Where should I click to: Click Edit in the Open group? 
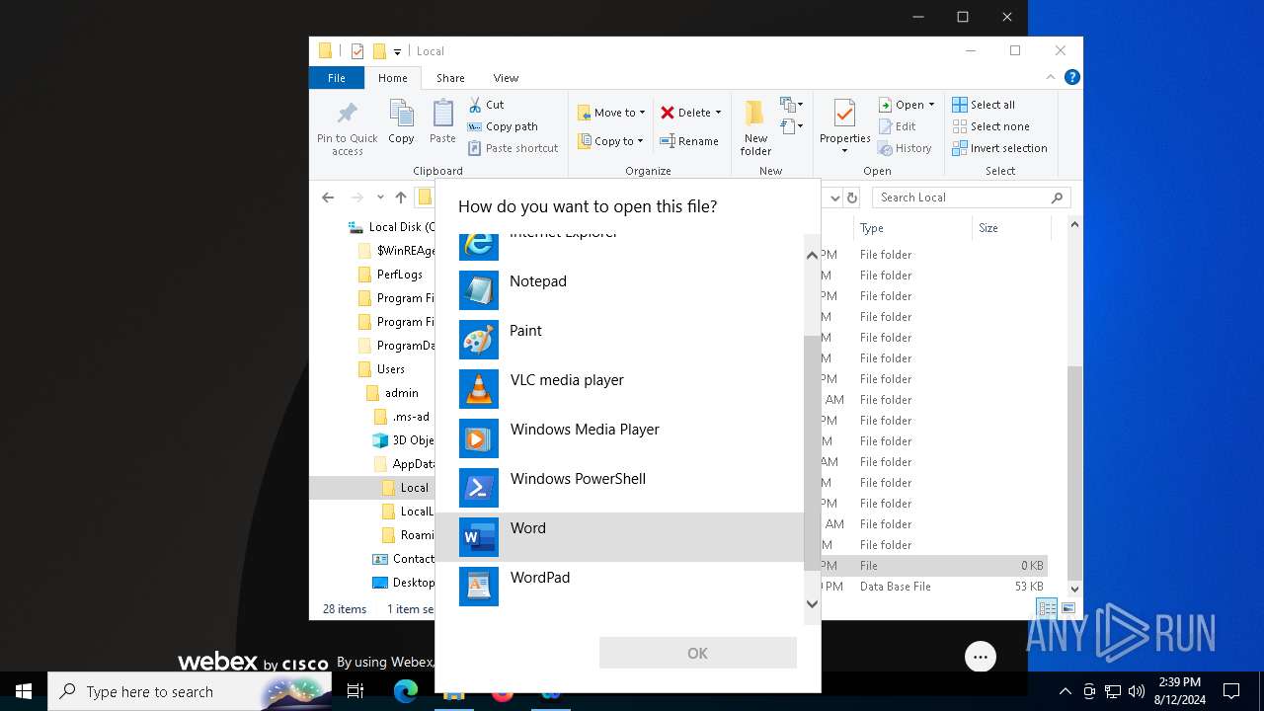point(897,126)
